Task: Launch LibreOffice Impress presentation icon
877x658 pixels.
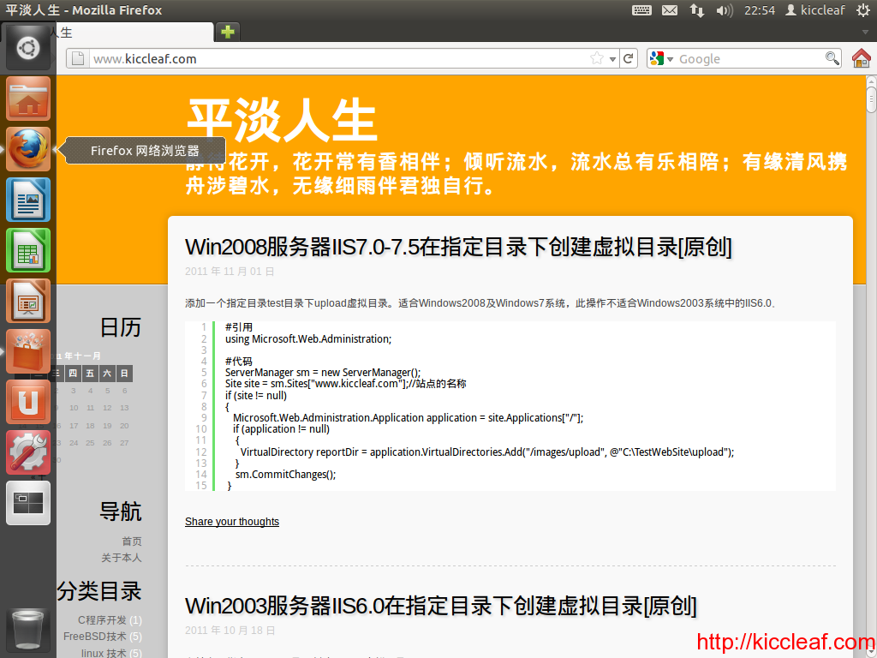Action: 28,301
